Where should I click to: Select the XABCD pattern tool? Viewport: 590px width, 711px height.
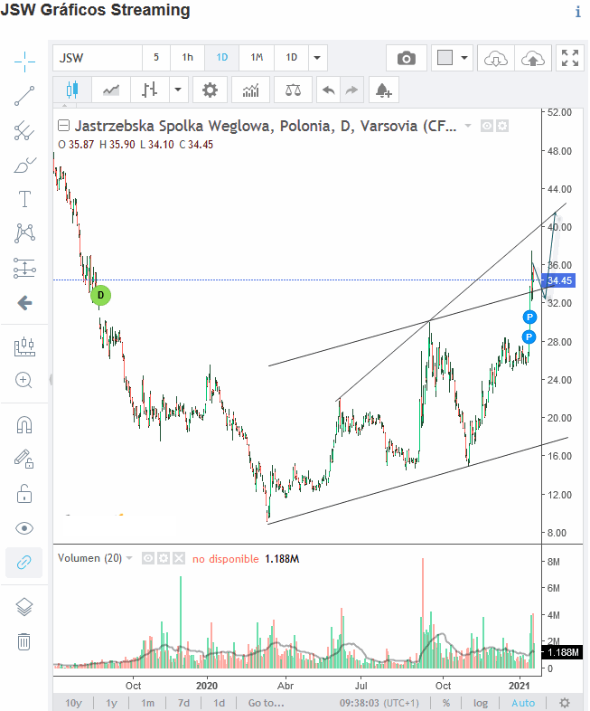24,233
